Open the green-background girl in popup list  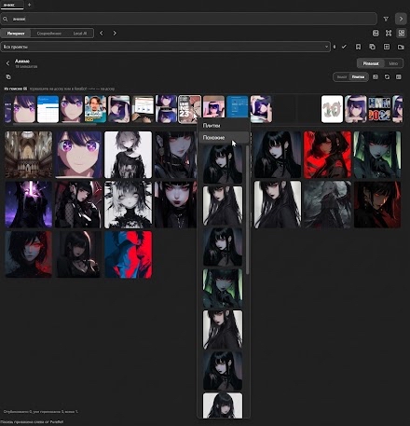(x=223, y=288)
